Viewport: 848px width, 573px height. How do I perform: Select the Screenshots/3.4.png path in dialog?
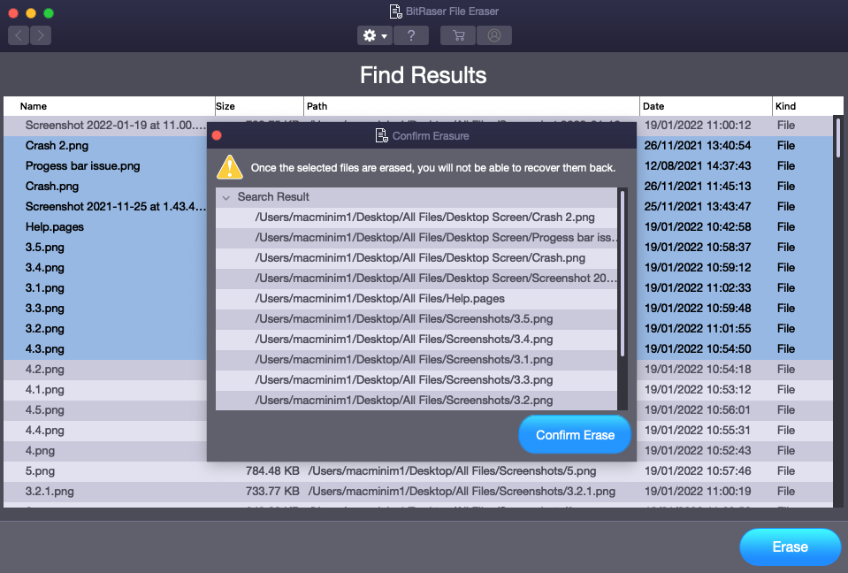(416, 340)
